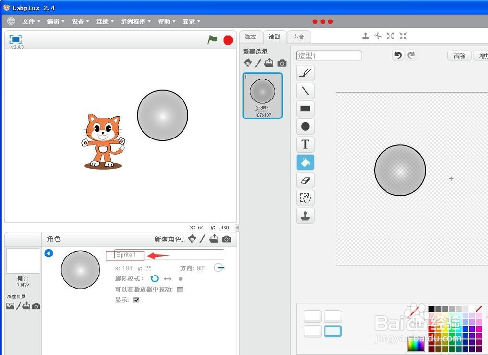488x355 pixels.
Task: Collapse the stage with the small arrow
Action: coord(237,228)
